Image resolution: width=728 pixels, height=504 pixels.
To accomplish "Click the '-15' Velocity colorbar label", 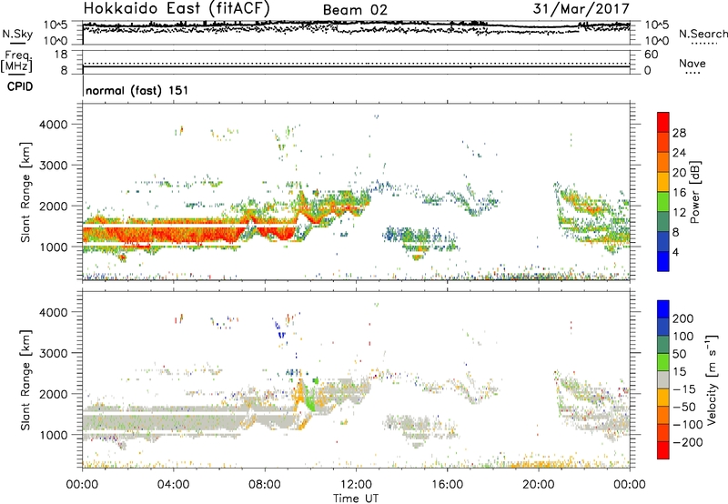I will coord(684,388).
